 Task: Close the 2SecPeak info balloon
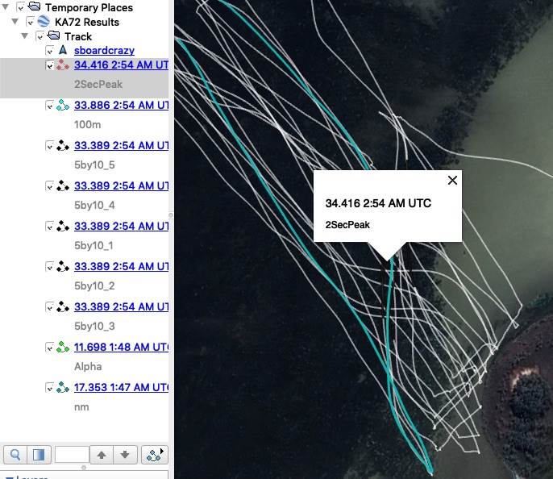[x=452, y=181]
